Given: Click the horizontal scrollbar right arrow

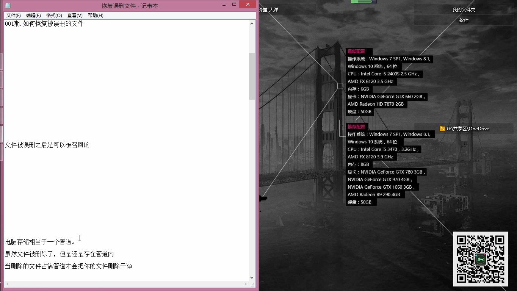Looking at the screenshot, I should click(x=246, y=284).
